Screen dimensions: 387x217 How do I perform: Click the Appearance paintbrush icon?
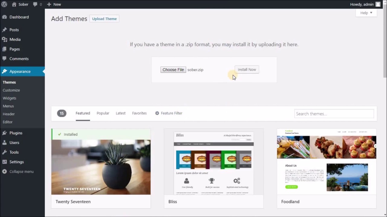pyautogui.click(x=5, y=71)
